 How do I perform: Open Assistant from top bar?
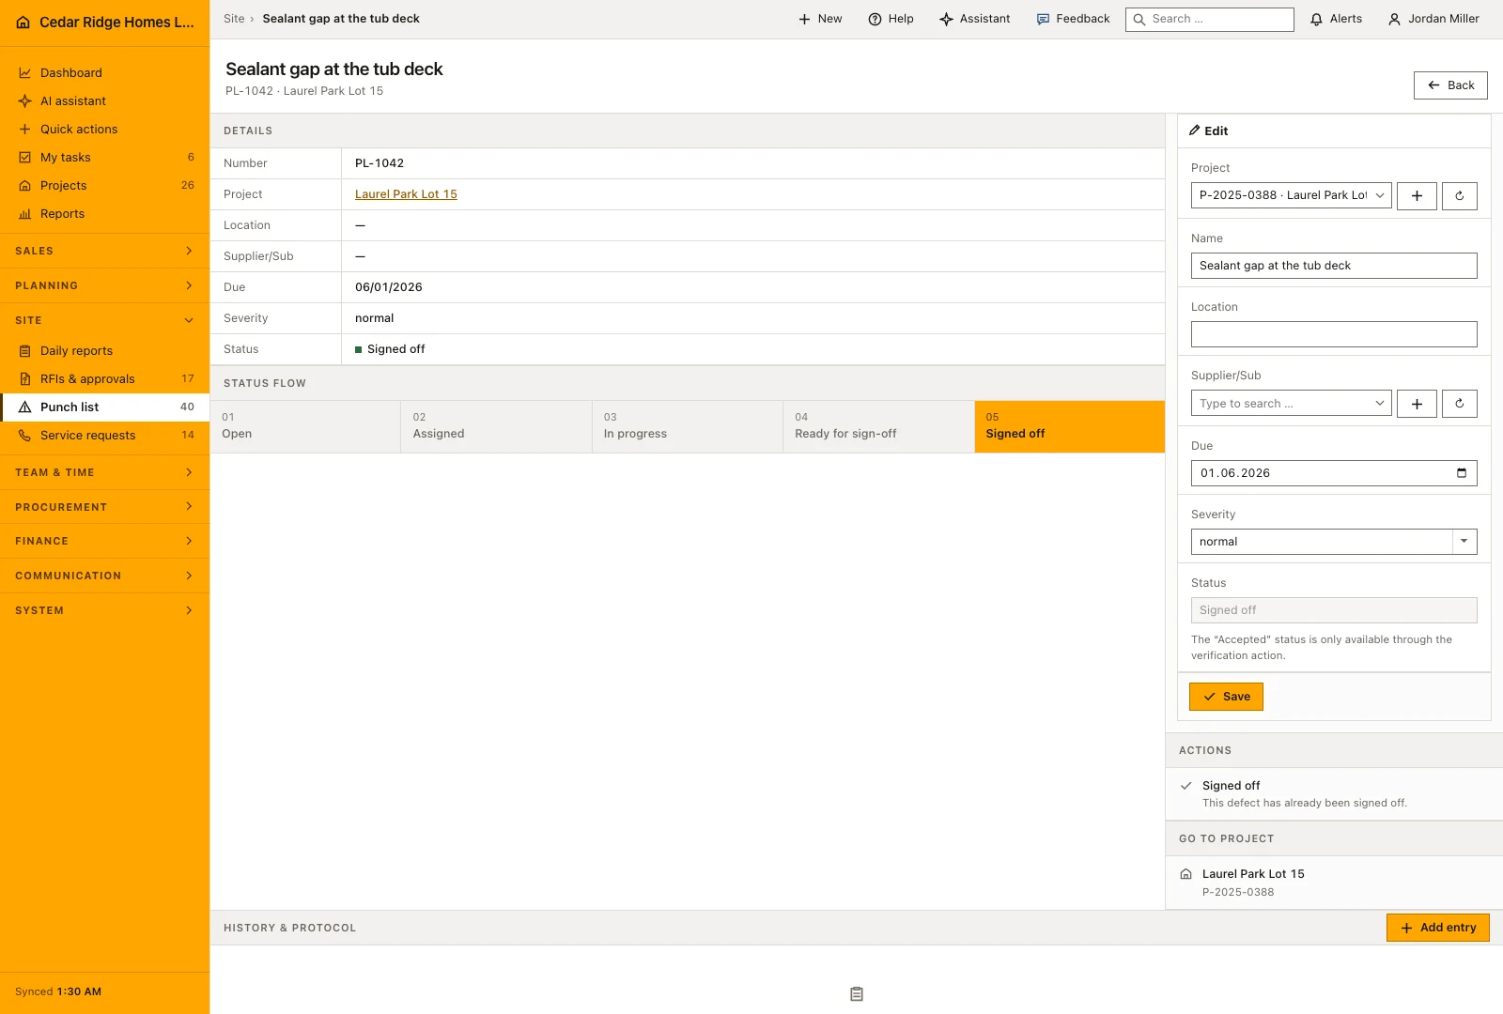975,19
